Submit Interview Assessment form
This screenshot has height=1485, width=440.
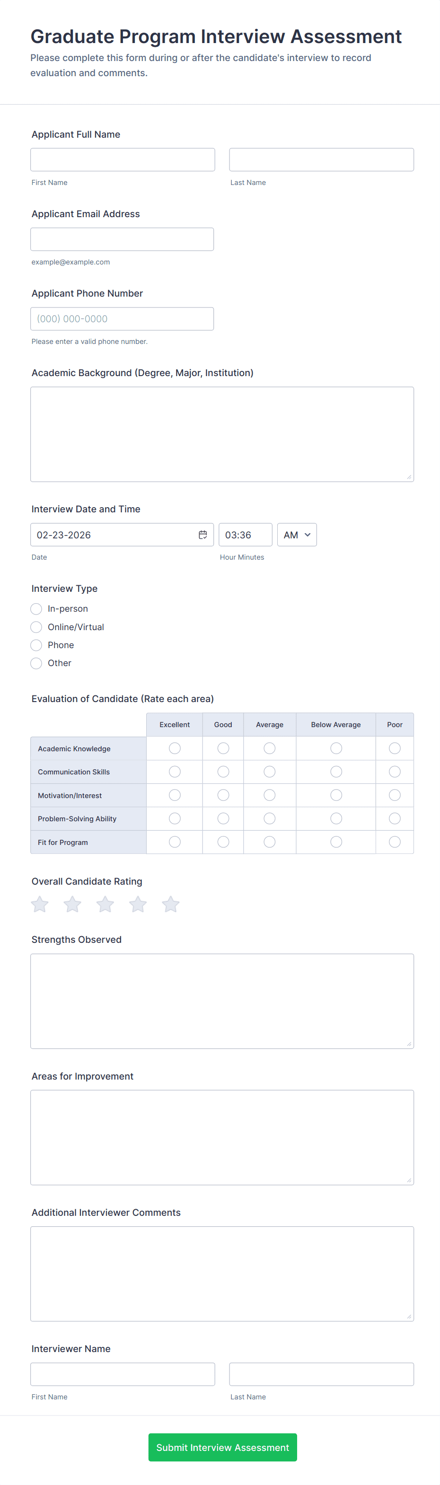222,1448
